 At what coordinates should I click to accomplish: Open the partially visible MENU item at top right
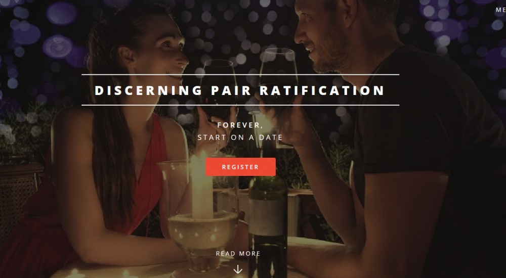tap(501, 10)
